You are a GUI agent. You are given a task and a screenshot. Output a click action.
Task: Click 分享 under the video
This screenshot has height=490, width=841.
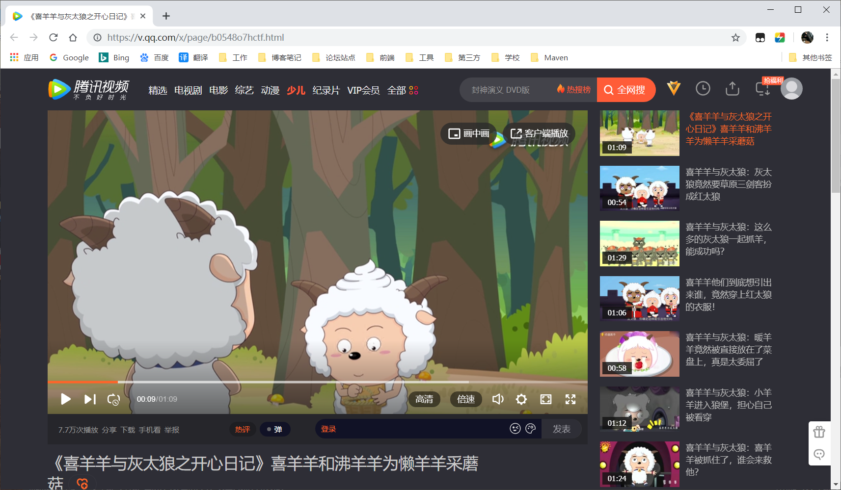coord(109,430)
